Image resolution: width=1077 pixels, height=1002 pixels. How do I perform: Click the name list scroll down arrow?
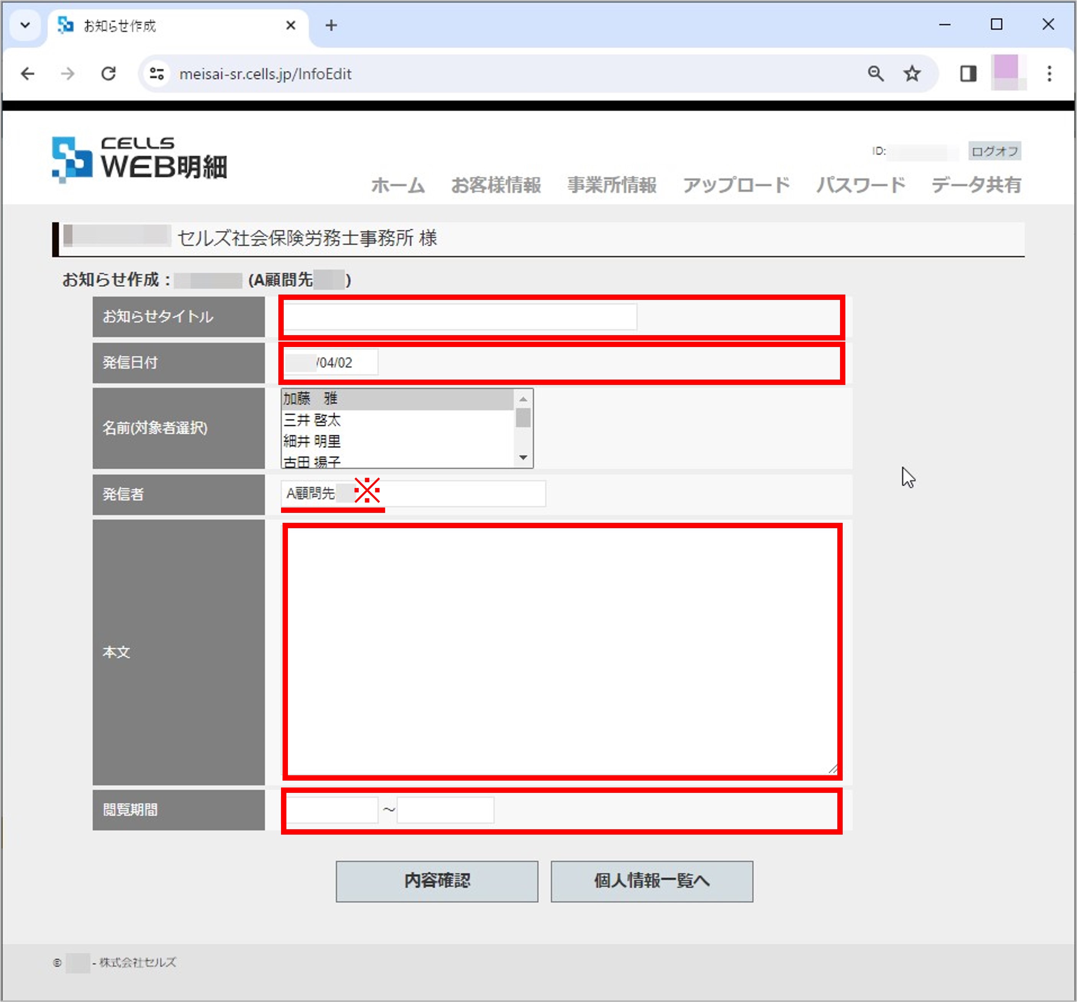523,458
